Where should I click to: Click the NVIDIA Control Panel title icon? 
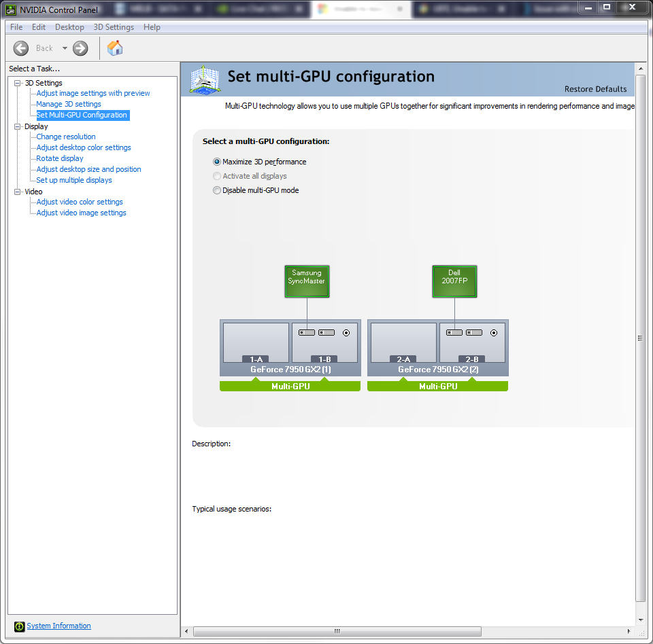[10, 10]
